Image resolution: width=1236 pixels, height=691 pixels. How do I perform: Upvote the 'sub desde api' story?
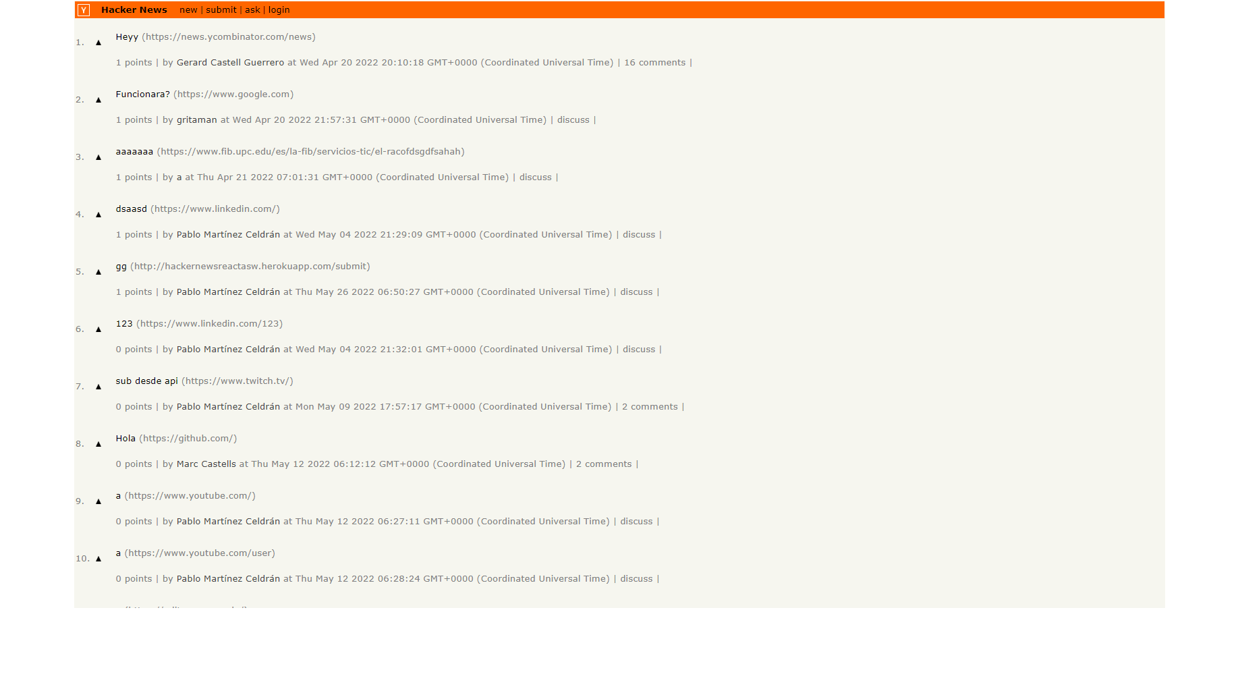pyautogui.click(x=99, y=387)
